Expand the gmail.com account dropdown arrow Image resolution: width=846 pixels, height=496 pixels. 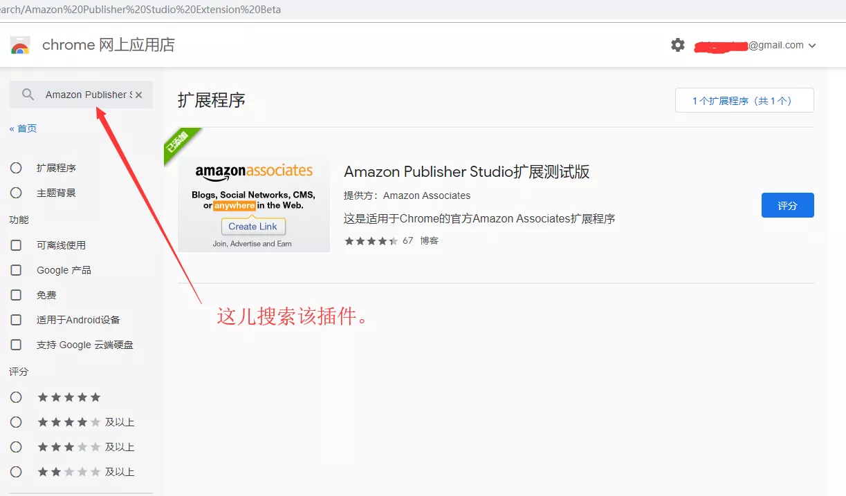pos(812,46)
